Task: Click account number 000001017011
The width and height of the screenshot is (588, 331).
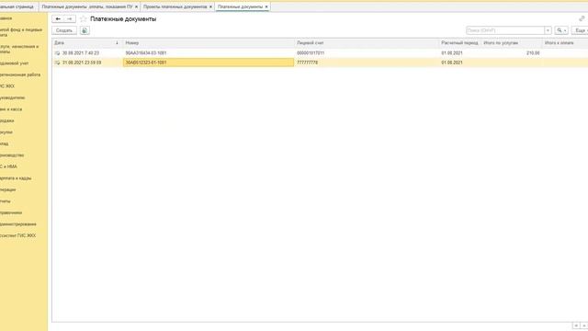Action: 311,53
